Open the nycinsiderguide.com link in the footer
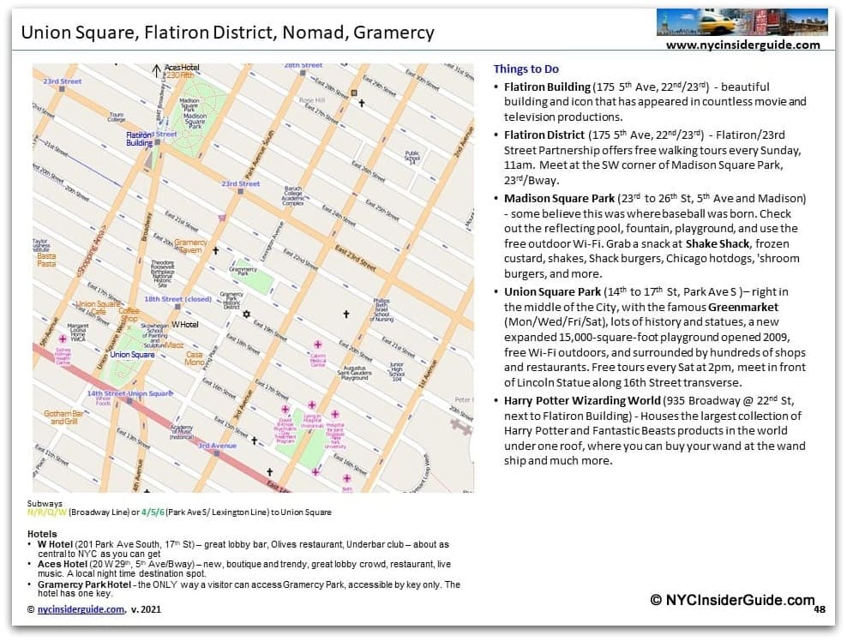 (x=81, y=609)
